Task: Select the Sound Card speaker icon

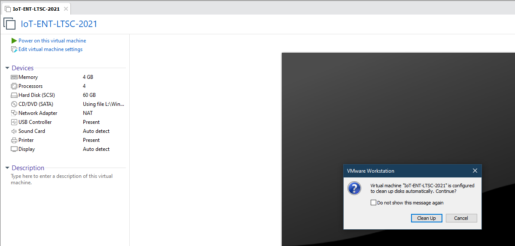Action: pos(14,131)
